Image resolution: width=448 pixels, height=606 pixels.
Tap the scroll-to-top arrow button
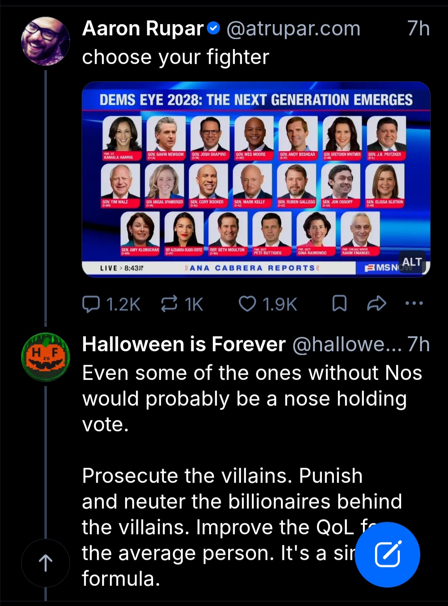point(46,563)
